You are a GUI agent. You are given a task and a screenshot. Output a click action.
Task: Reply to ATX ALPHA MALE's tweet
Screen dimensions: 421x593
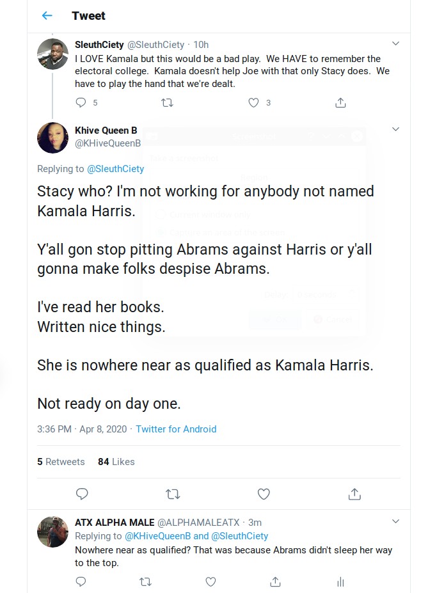tap(81, 581)
